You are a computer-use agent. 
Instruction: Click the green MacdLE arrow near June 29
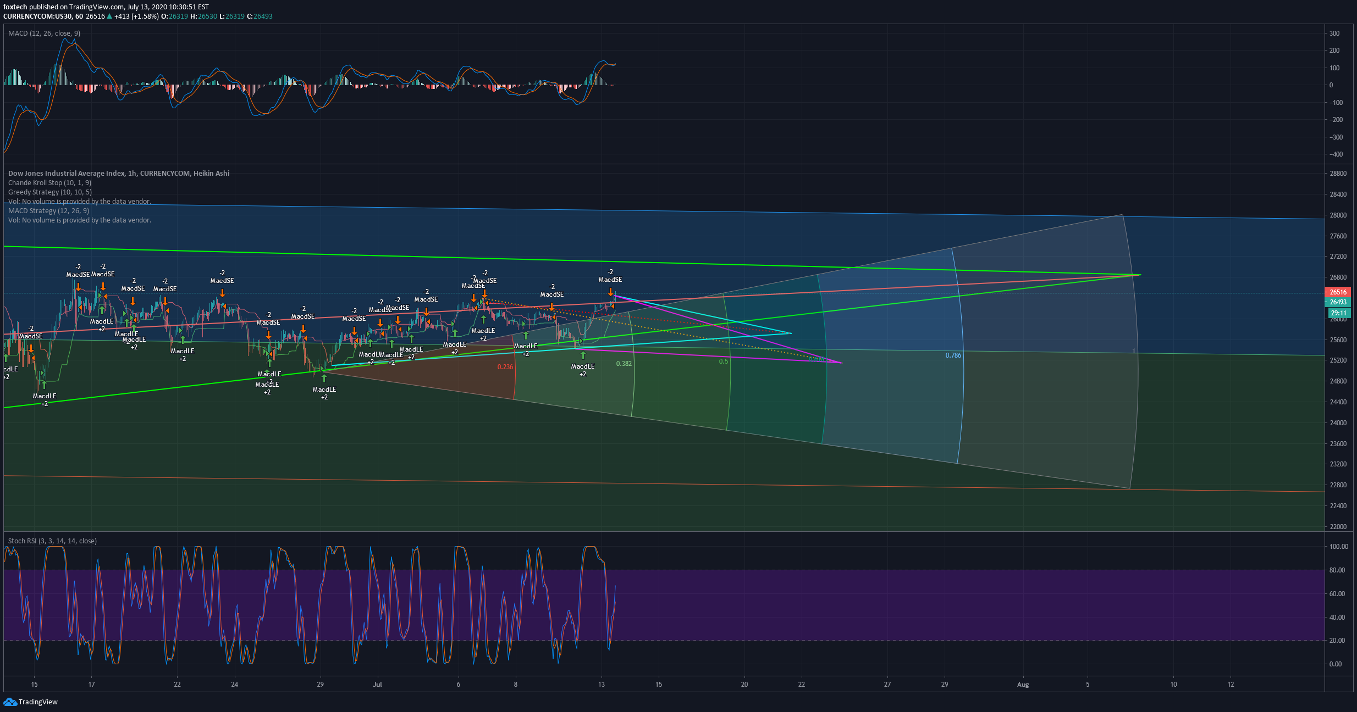point(324,379)
